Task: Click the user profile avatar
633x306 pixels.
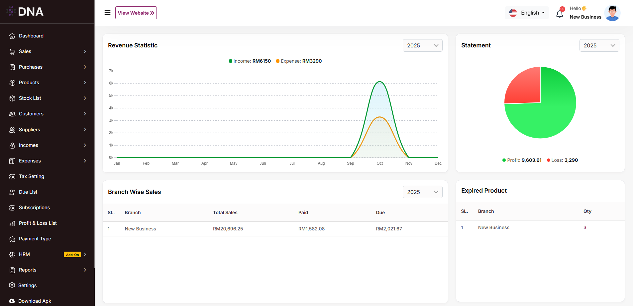Action: point(612,13)
